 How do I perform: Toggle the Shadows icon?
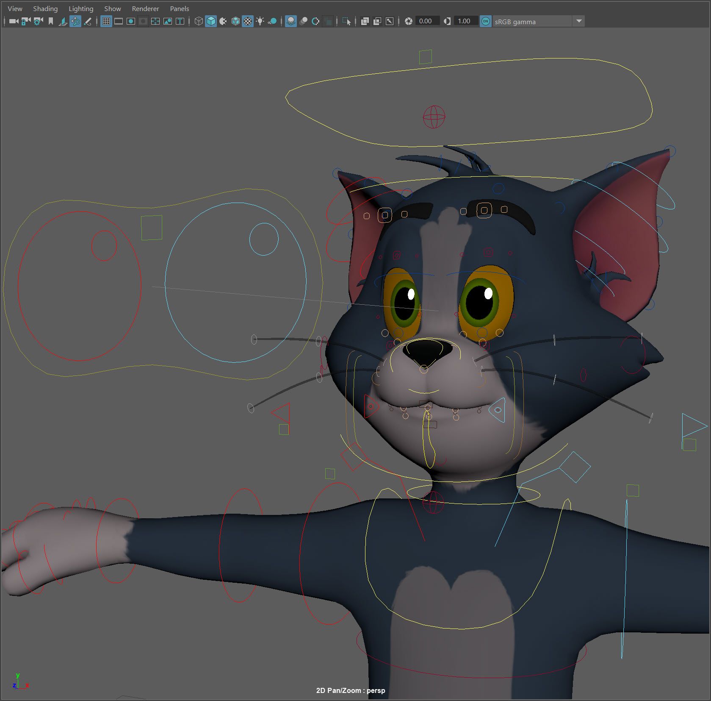coord(272,21)
